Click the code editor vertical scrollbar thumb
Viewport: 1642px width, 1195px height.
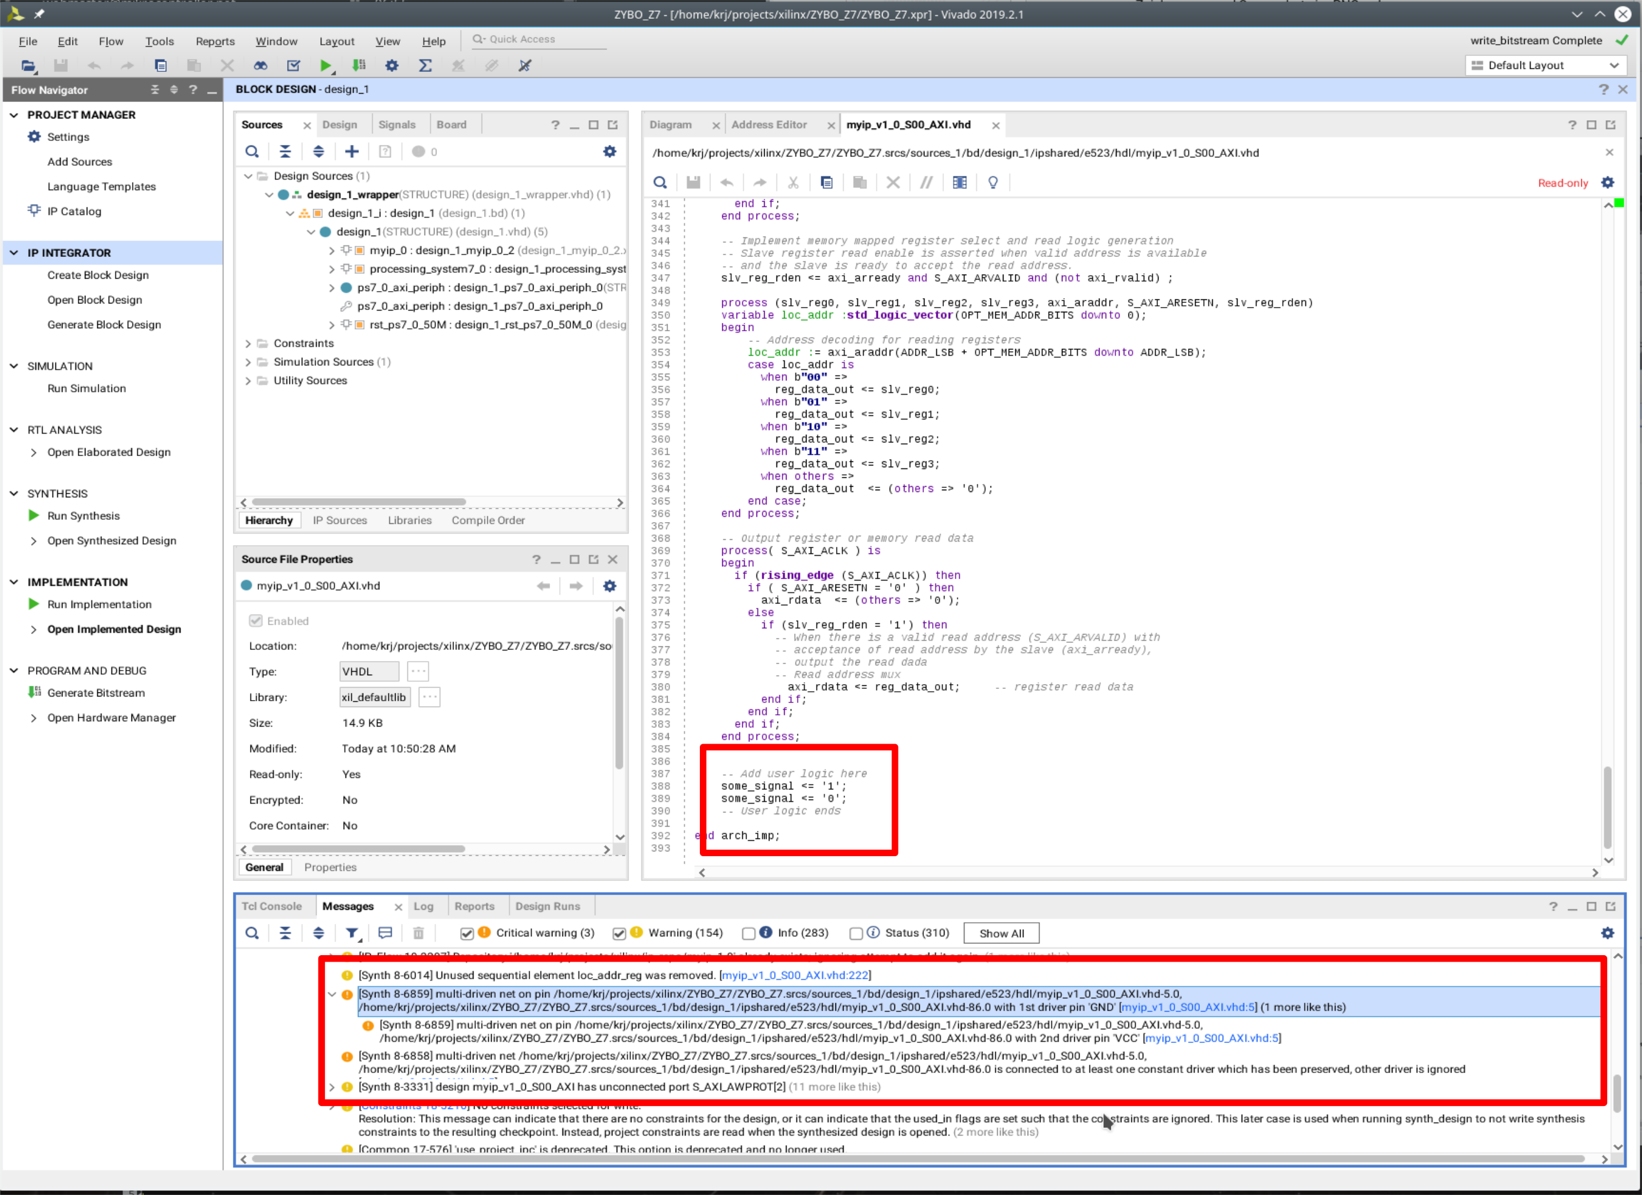click(1608, 808)
